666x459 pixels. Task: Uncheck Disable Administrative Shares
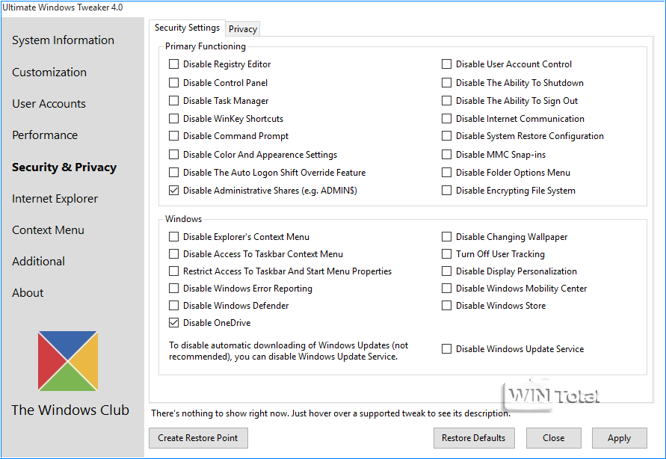173,190
